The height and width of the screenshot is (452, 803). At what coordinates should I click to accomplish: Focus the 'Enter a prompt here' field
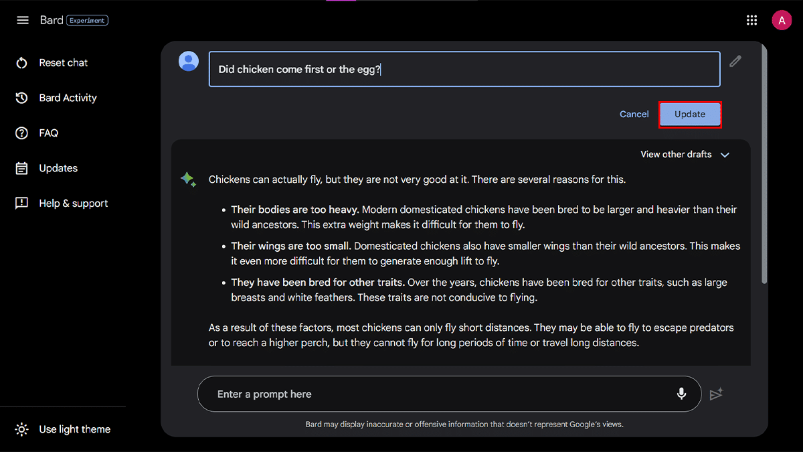point(435,394)
